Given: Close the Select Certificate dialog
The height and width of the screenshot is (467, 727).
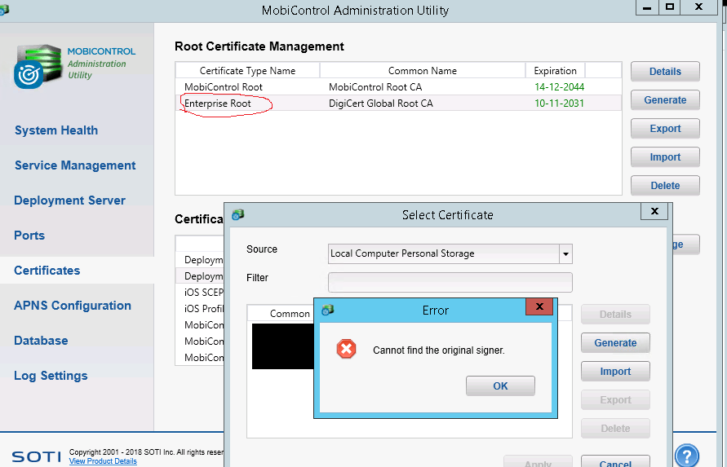Looking at the screenshot, I should click(654, 211).
